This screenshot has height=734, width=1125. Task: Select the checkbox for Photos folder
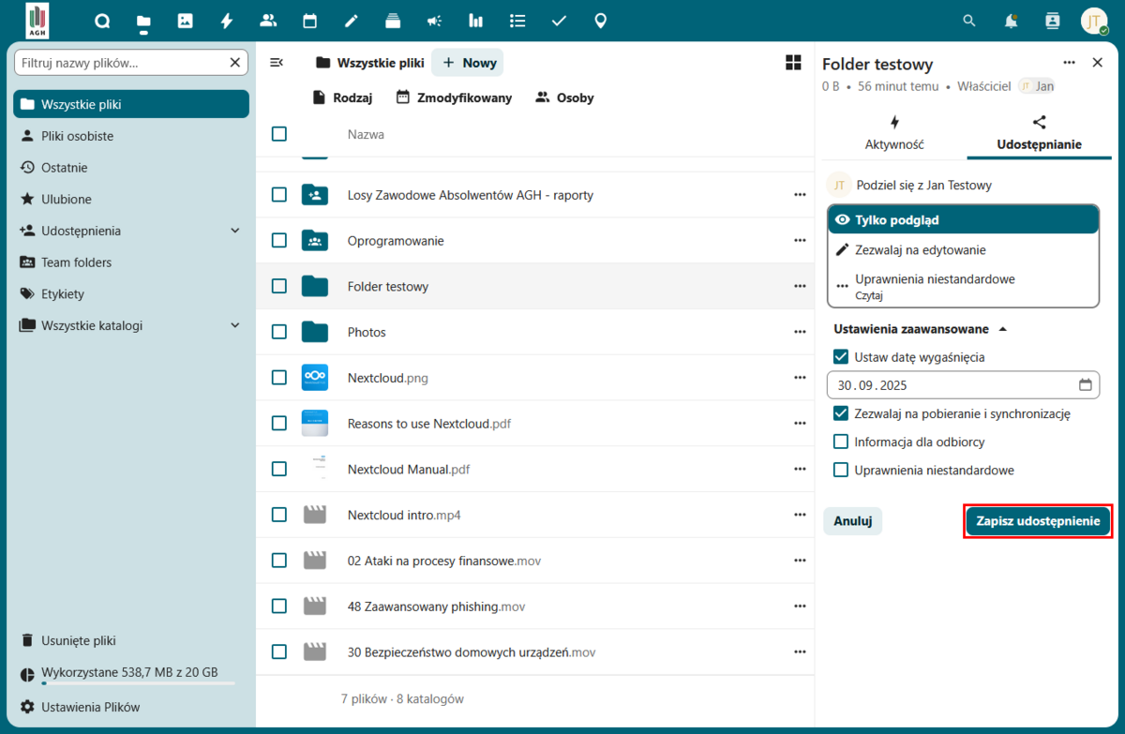pos(279,332)
